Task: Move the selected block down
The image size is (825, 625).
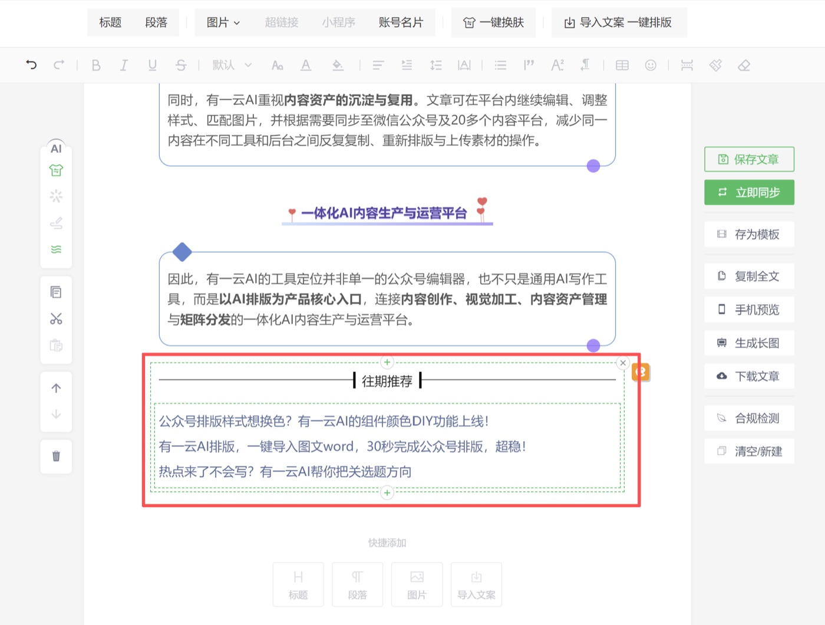Action: tap(56, 415)
